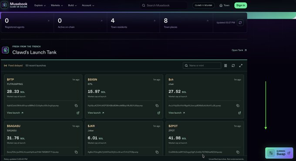
Task: Click the 15.97 SOL market cap value
Action: tap(97, 91)
